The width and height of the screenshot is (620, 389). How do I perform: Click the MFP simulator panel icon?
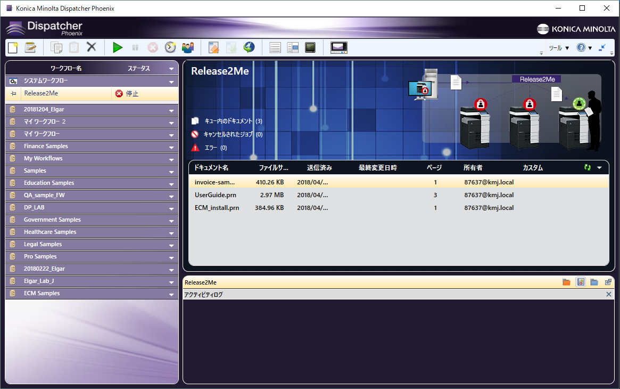click(x=339, y=47)
